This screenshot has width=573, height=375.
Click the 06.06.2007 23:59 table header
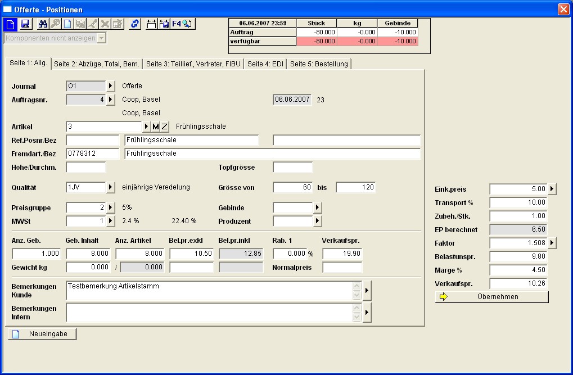tap(263, 24)
